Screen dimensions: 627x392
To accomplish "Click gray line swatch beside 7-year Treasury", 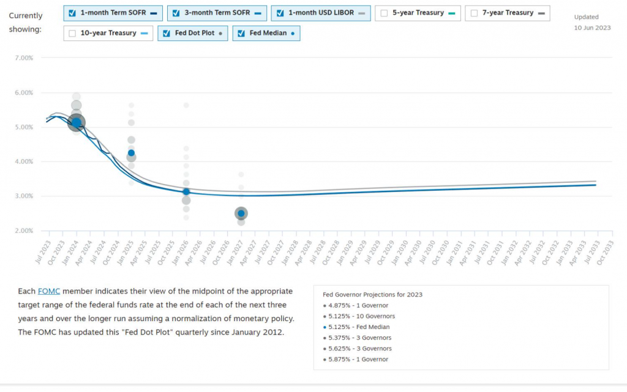I will [x=541, y=13].
